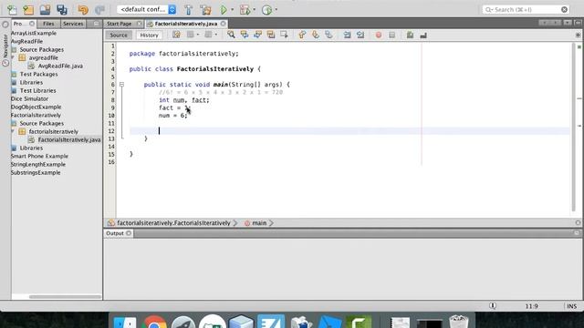Click the Clean and Build Project icon
The width and height of the screenshot is (584, 328).
[205, 10]
